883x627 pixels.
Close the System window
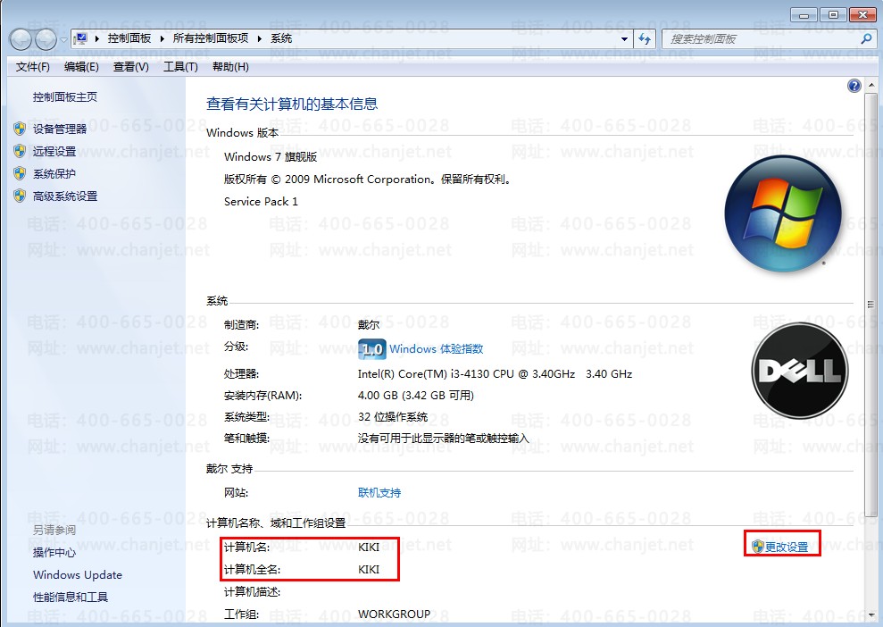(862, 14)
